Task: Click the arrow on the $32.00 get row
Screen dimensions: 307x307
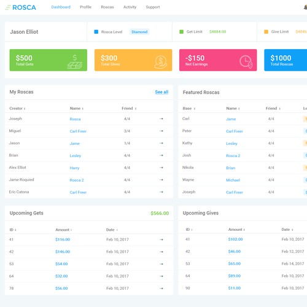Action: click(161, 276)
